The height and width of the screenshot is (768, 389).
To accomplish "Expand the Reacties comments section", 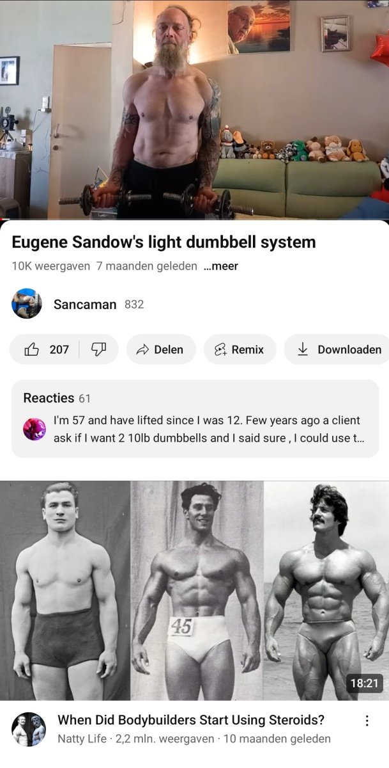I will [x=195, y=419].
